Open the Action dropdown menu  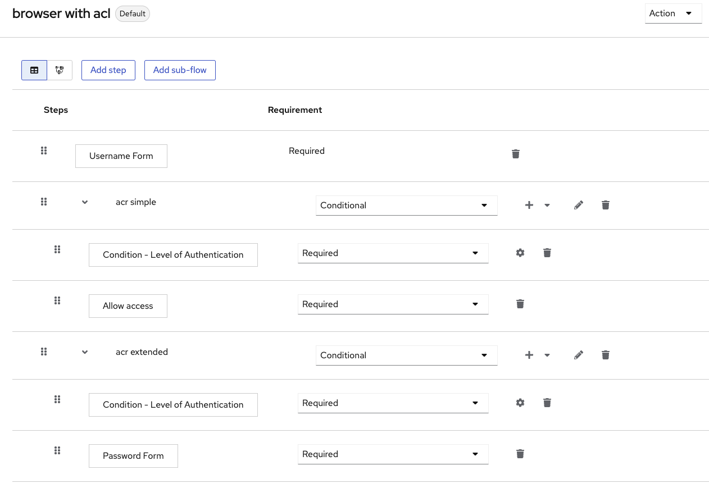coord(673,13)
